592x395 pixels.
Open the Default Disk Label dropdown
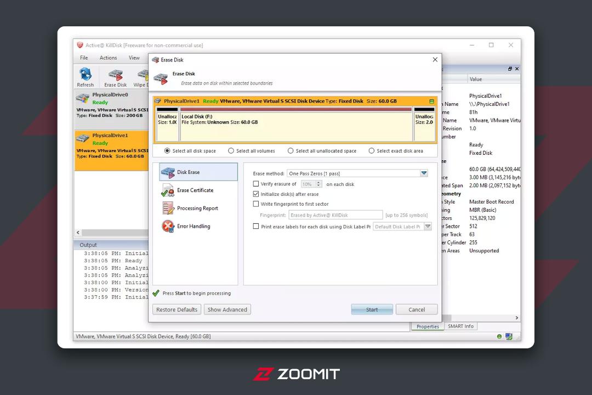(x=428, y=227)
